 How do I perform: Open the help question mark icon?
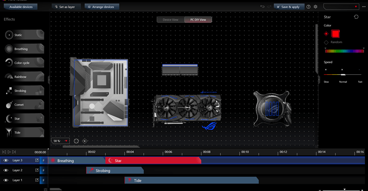308,7
